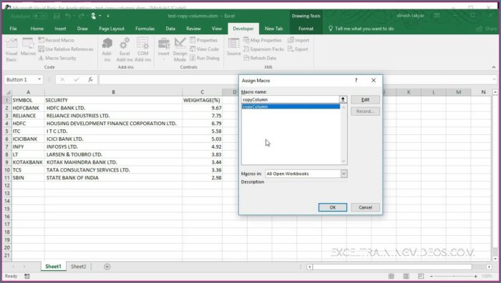
Task: Click OK in Assign Macro dialog
Action: 333,207
